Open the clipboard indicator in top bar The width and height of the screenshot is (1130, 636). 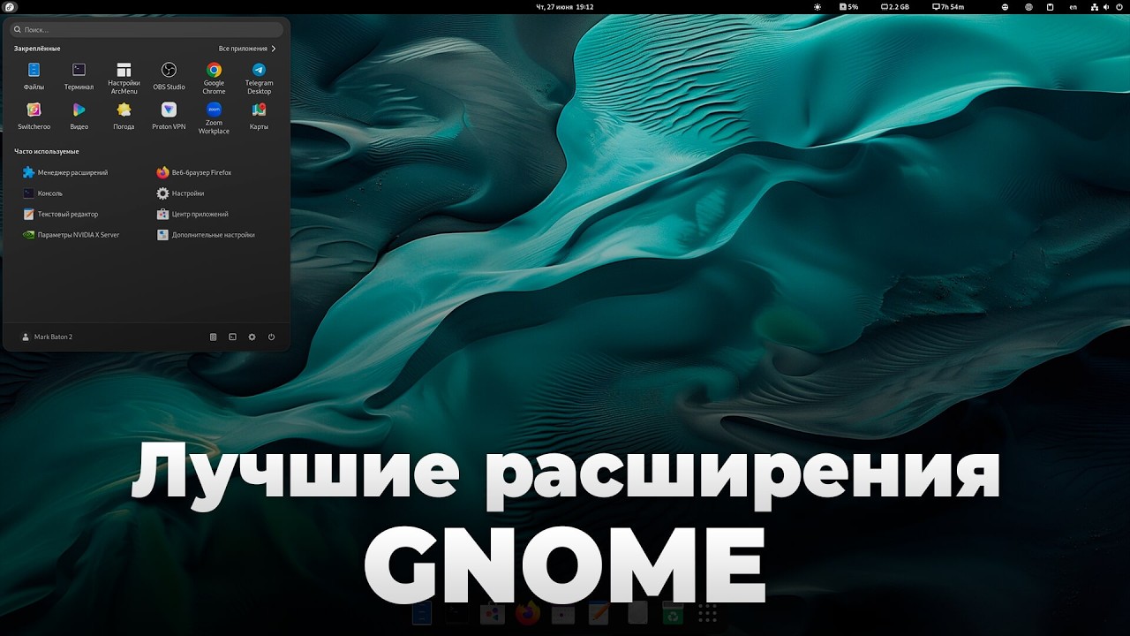point(1051,7)
